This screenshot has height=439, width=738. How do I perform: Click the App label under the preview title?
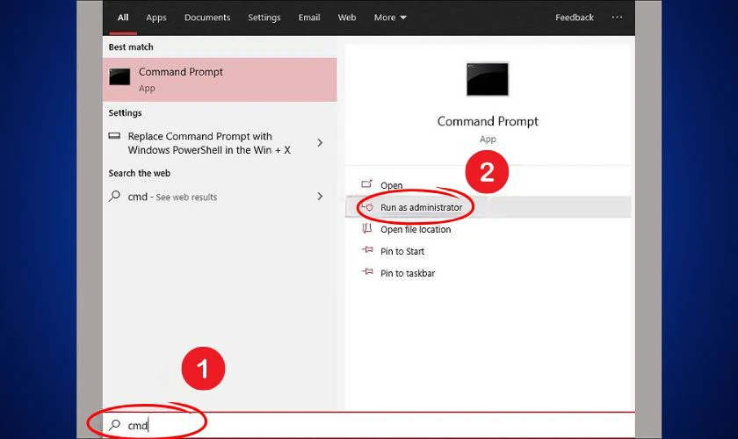tap(488, 140)
